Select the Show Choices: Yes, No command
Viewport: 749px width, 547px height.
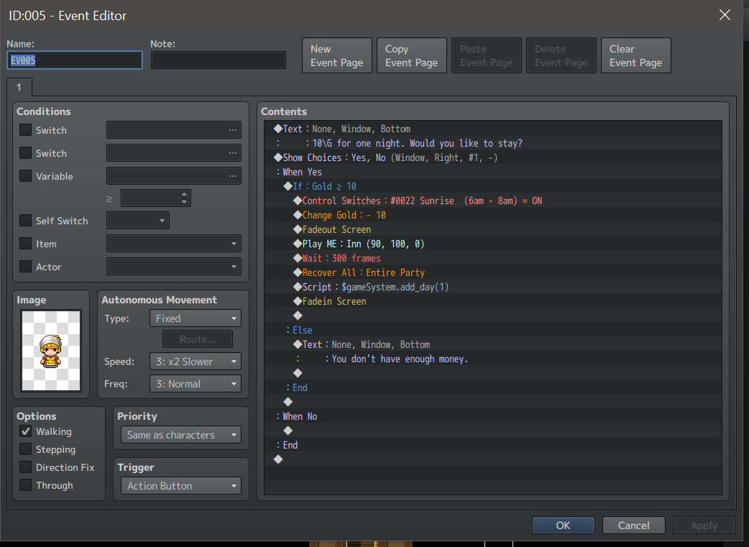pos(493,157)
